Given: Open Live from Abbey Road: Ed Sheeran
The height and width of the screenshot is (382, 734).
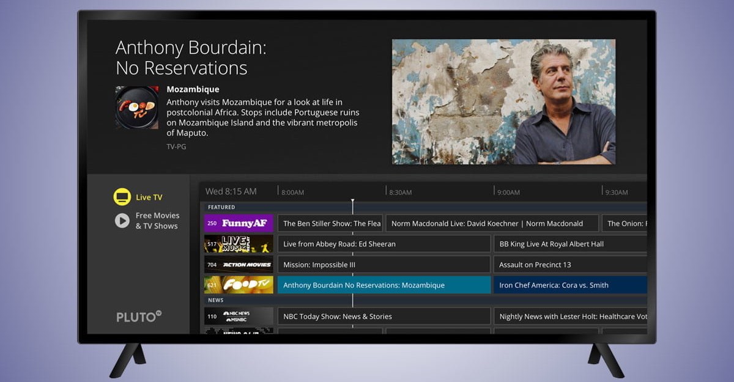Looking at the screenshot, I should tap(384, 244).
